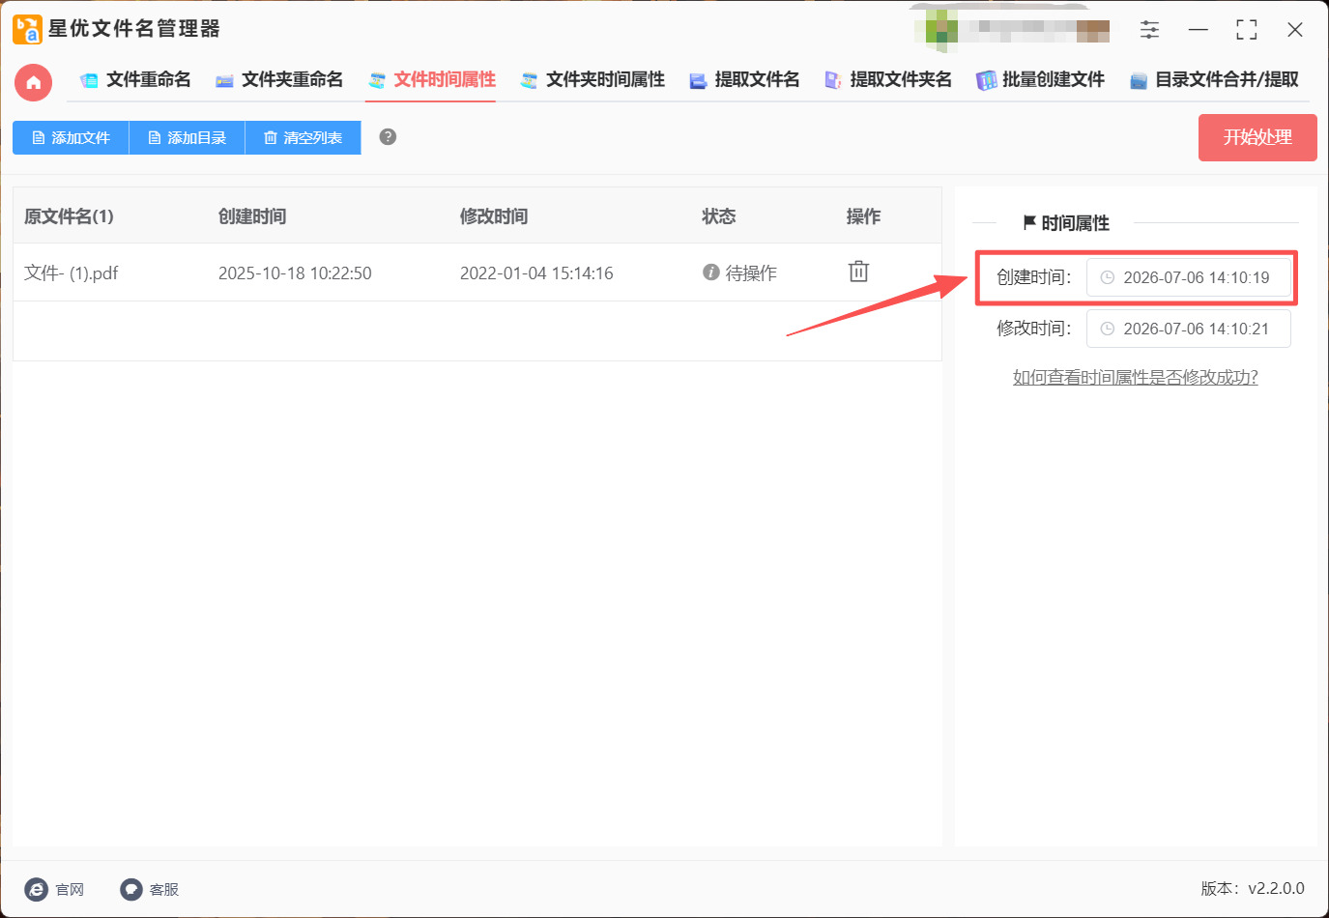Go to the 提取文件名 tab
This screenshot has height=918, width=1329.
pos(745,80)
